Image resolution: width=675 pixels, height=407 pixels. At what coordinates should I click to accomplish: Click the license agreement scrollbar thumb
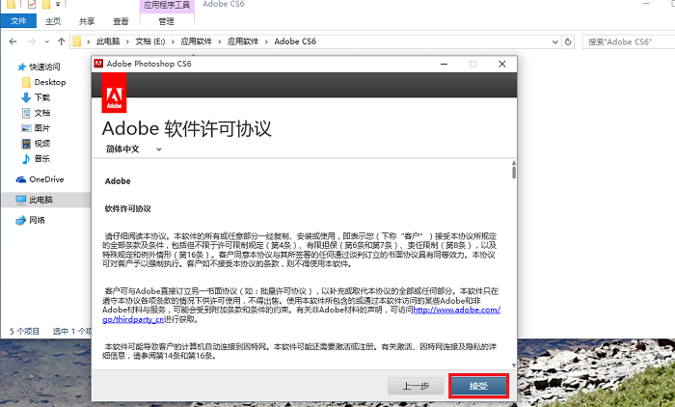click(514, 173)
